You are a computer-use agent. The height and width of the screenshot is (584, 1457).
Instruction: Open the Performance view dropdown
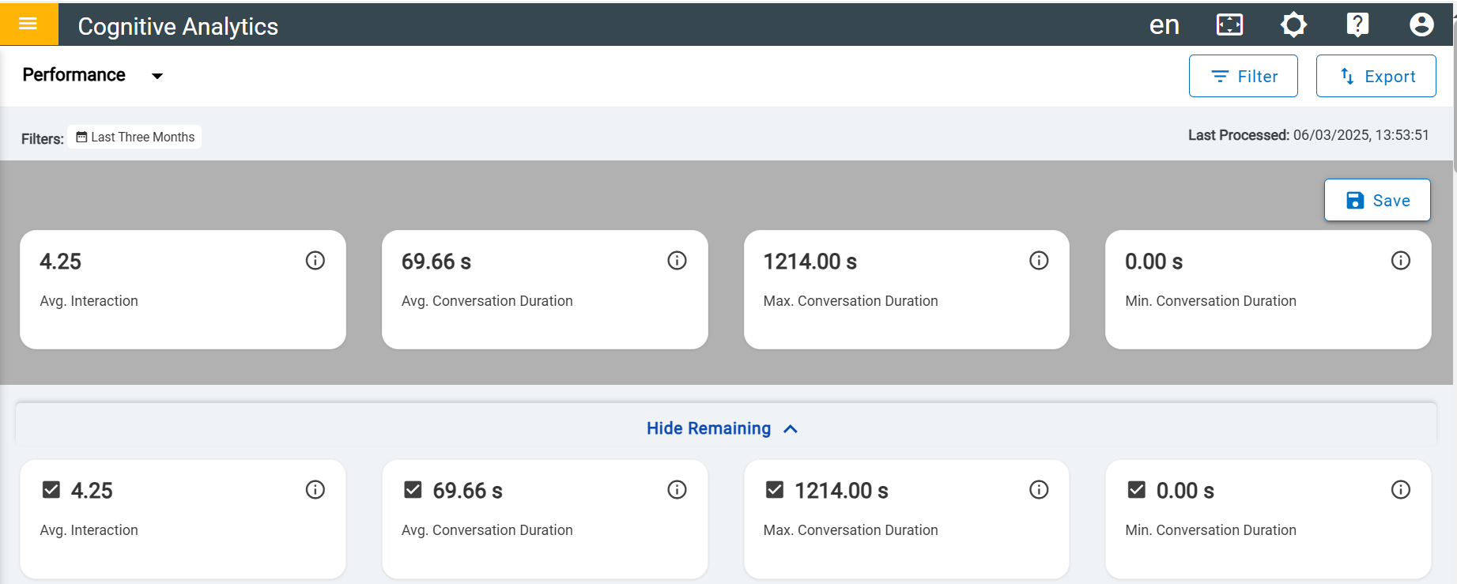tap(92, 75)
